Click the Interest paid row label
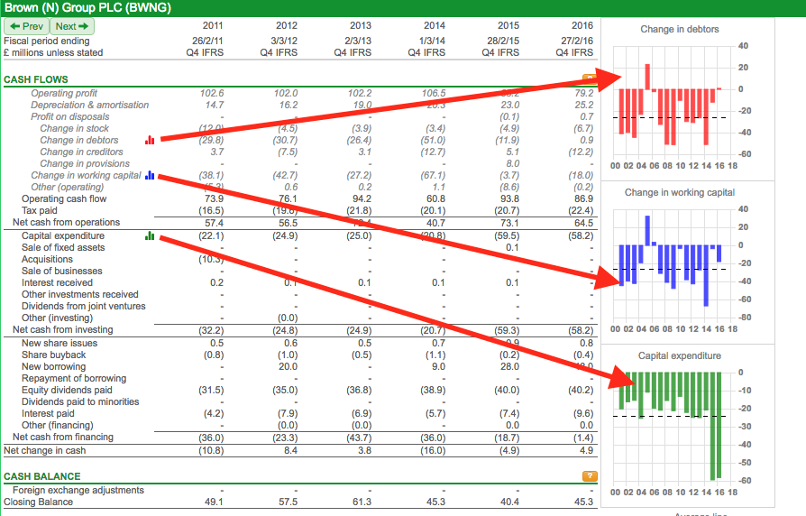Image resolution: width=806 pixels, height=516 pixels. (x=48, y=414)
